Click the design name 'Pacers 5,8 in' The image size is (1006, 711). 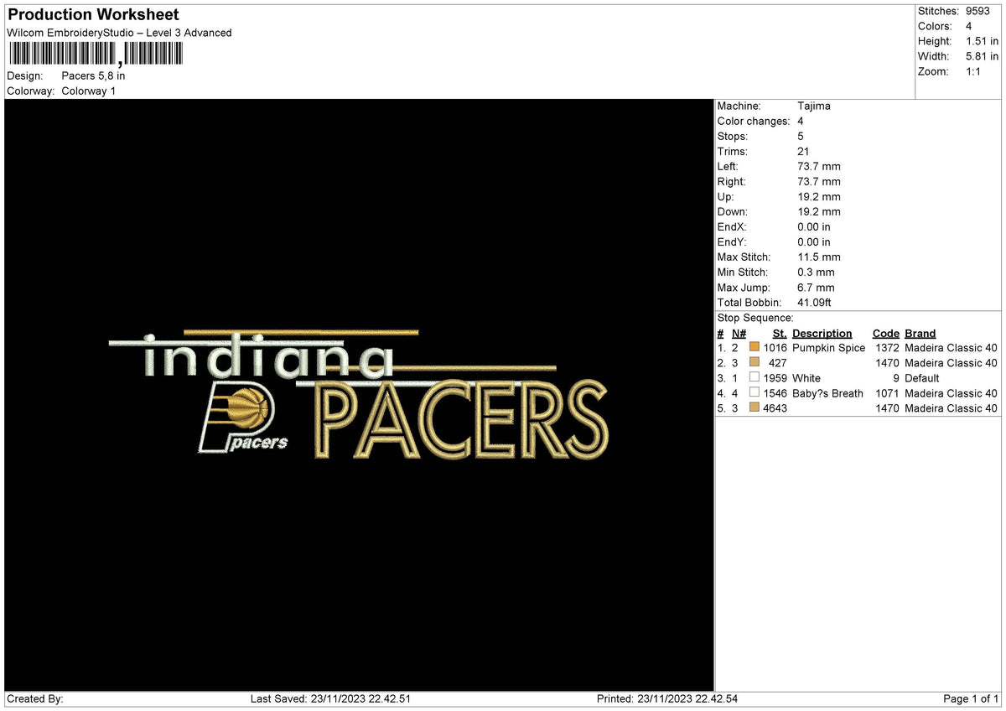[x=93, y=75]
